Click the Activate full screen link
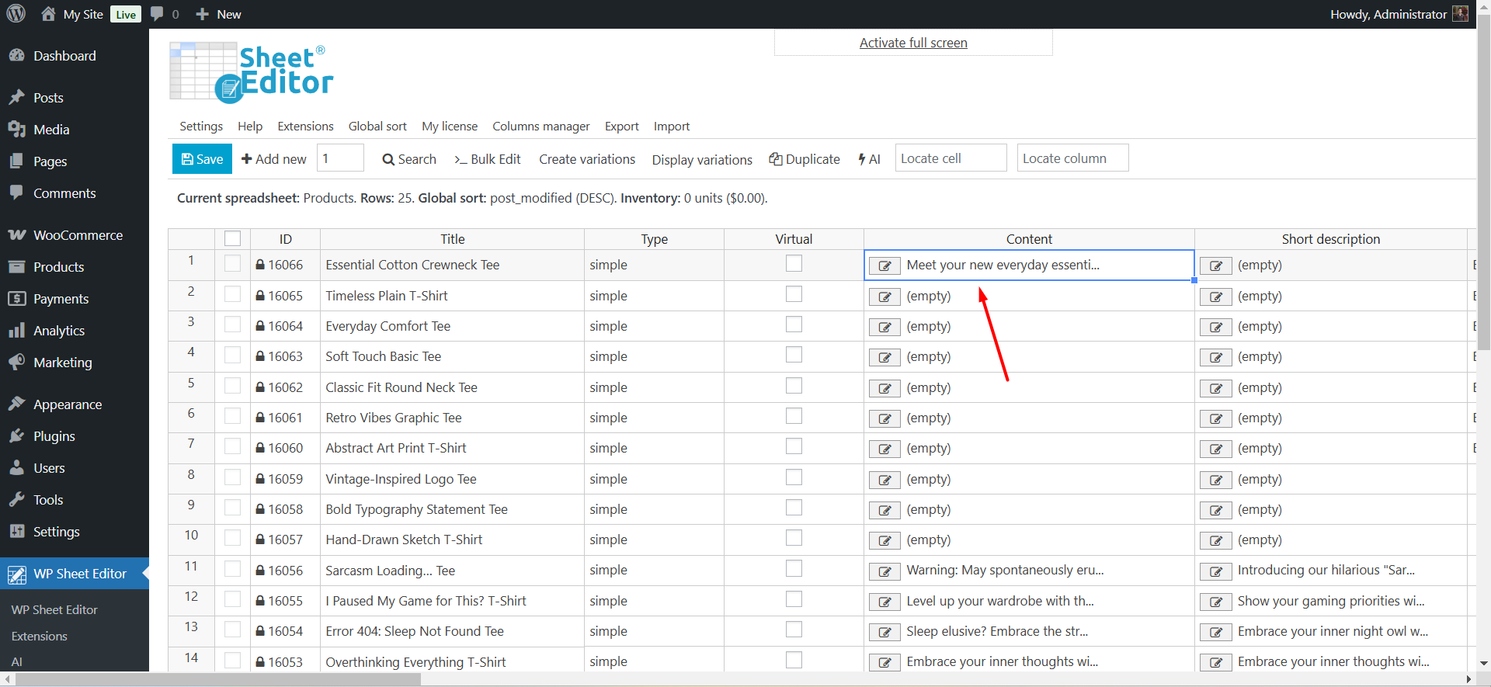1491x687 pixels. click(x=913, y=43)
